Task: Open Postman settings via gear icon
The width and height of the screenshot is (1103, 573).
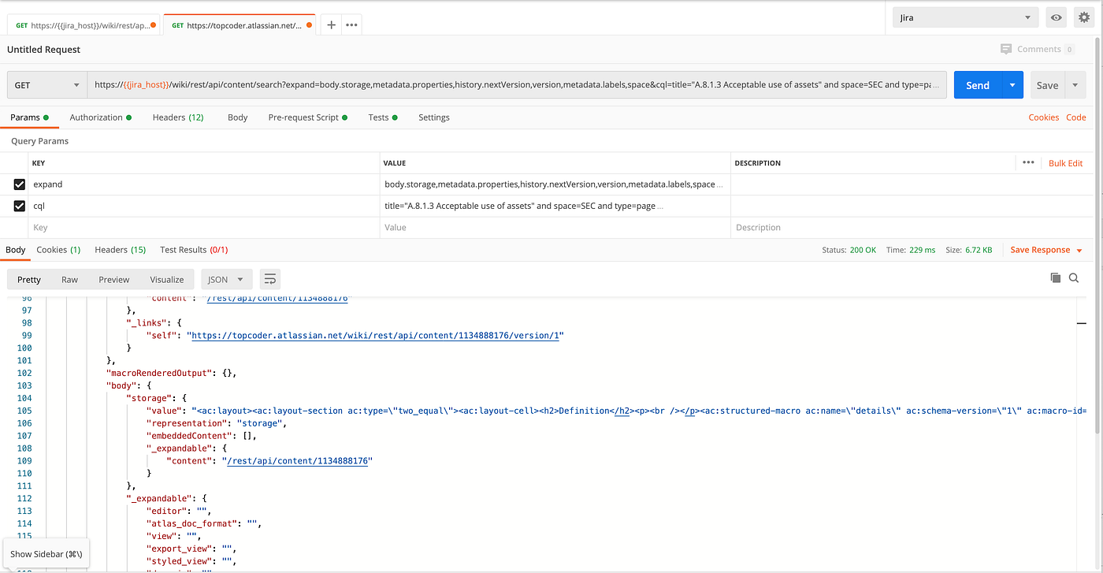Action: pos(1085,17)
